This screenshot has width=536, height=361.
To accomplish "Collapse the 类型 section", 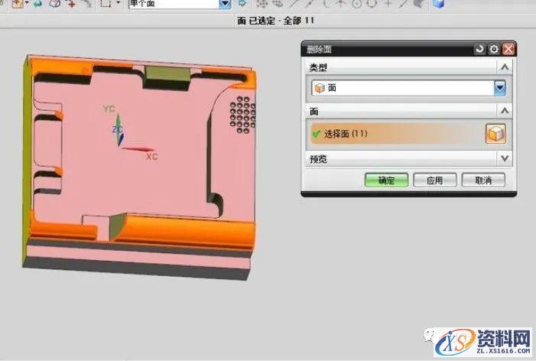I will pos(504,67).
